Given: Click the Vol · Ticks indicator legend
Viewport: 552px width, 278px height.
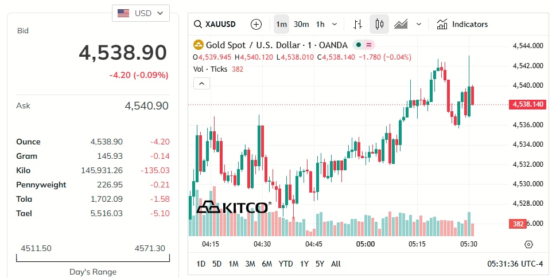Looking at the screenshot, I should 210,69.
